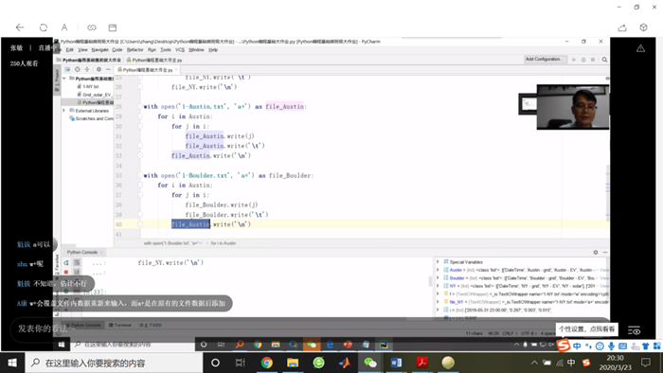Click highlighted file_Austin text on line 40

(190, 224)
